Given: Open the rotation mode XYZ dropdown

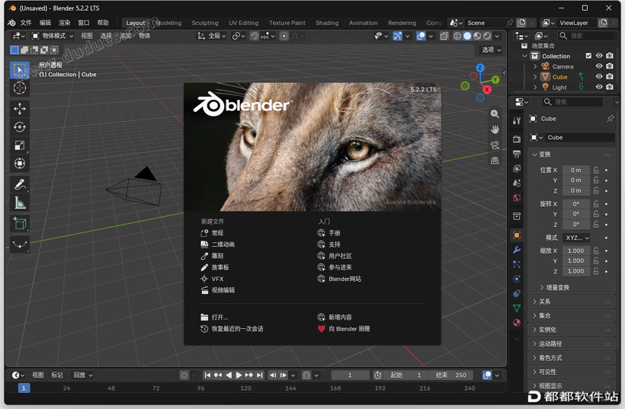Looking at the screenshot, I should point(576,238).
